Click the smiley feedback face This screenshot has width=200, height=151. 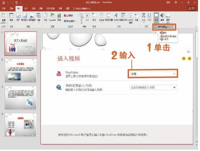pyautogui.click(x=184, y=58)
